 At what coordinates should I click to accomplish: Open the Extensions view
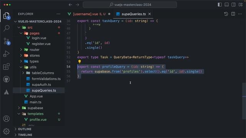pos(6,66)
